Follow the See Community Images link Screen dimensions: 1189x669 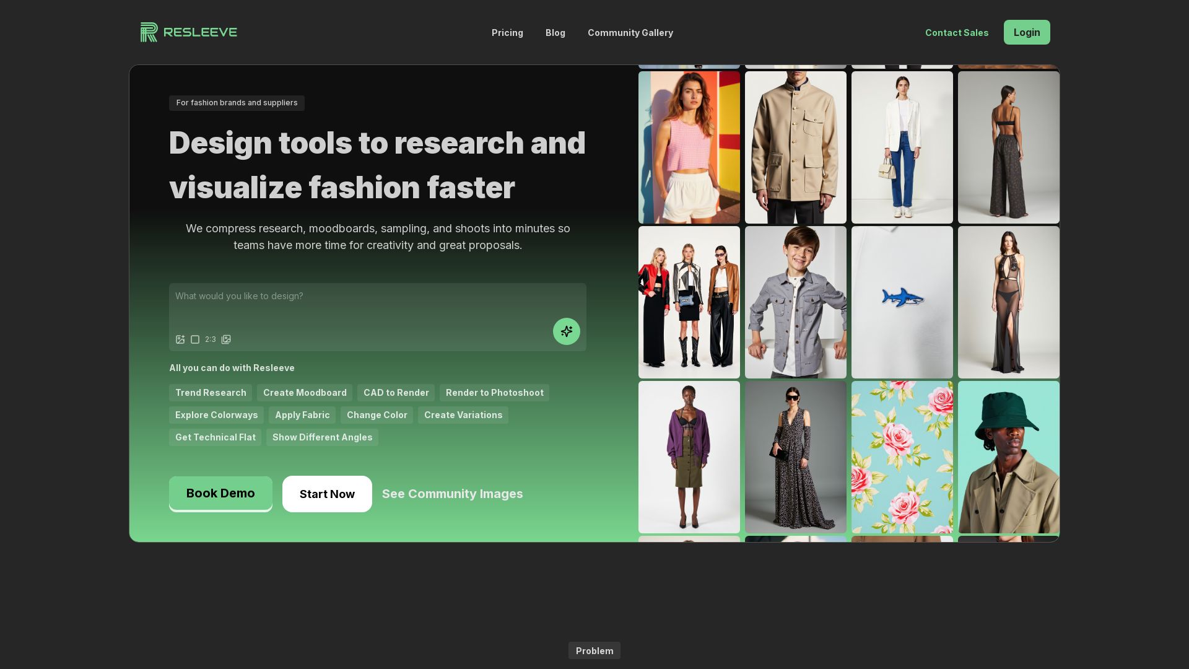pyautogui.click(x=452, y=494)
